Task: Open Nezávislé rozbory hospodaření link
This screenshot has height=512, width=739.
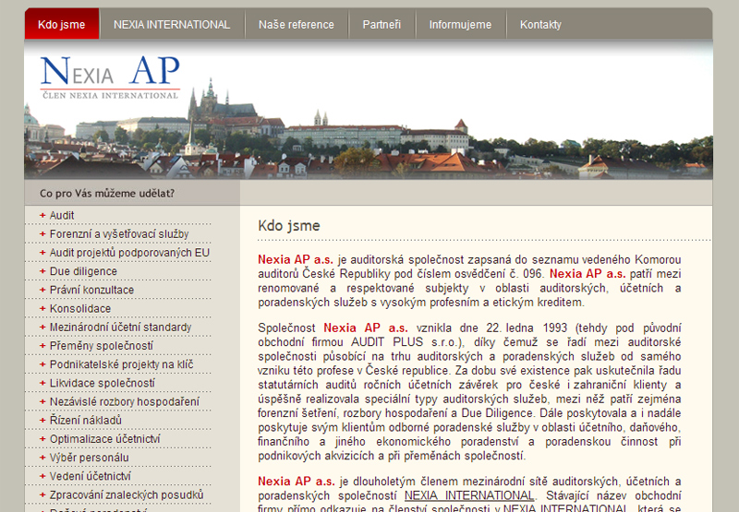Action: (125, 401)
